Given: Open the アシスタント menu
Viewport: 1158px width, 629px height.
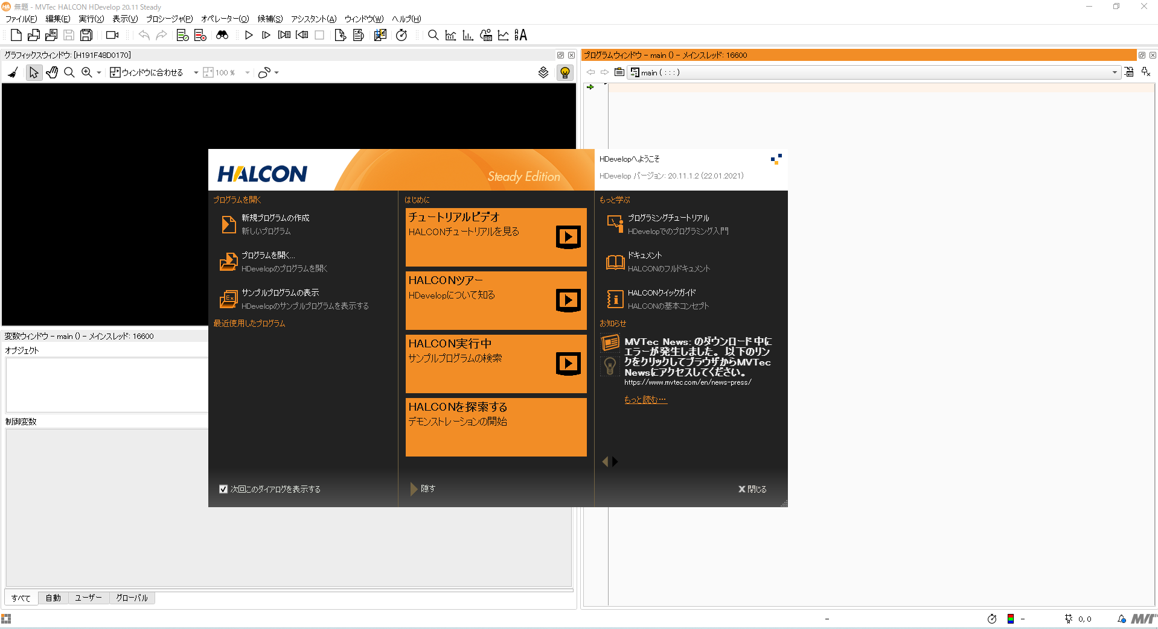Looking at the screenshot, I should (x=313, y=19).
